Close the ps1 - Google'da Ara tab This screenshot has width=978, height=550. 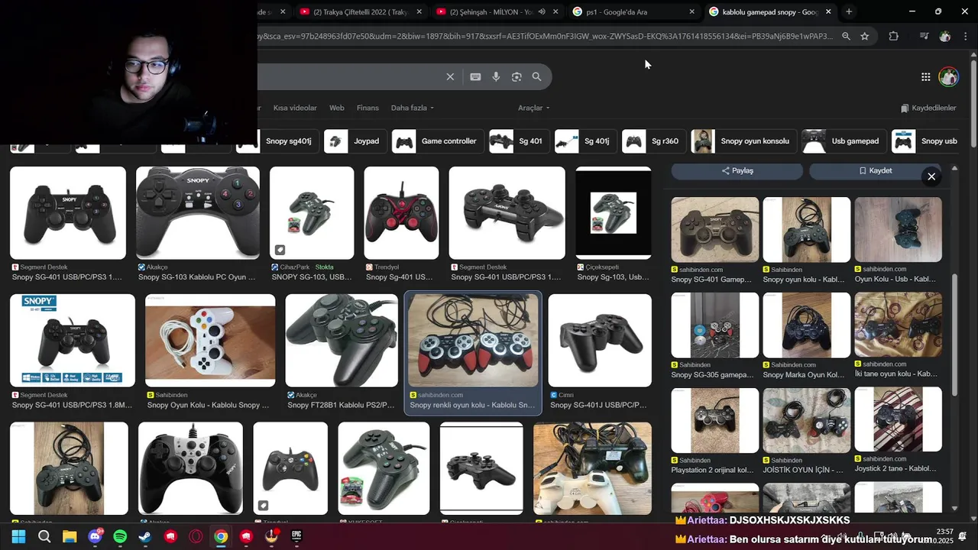click(692, 11)
